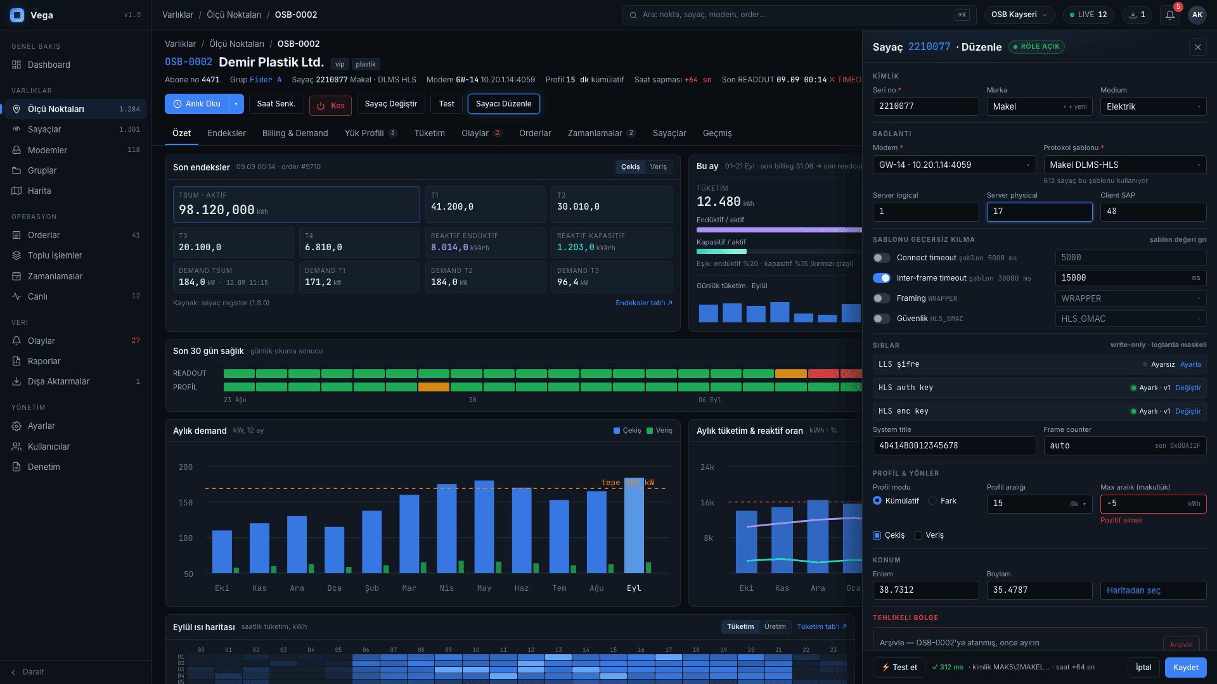1217x684 pixels.
Task: Switch to Endeksler tab
Action: click(x=226, y=133)
